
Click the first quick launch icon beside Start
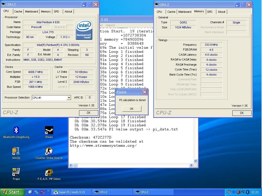[30, 192]
